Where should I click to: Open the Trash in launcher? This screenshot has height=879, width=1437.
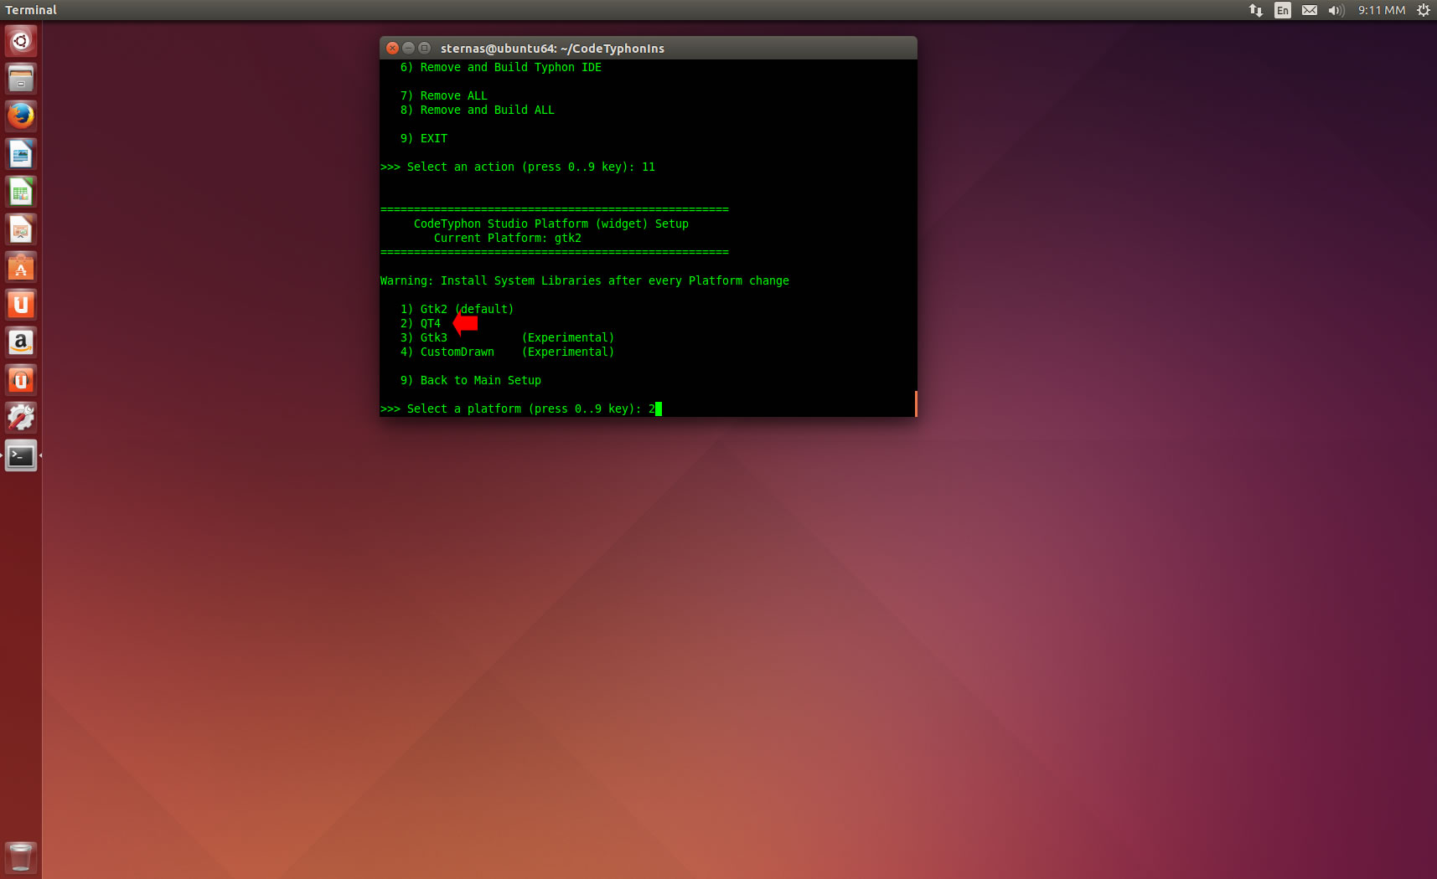tap(21, 858)
